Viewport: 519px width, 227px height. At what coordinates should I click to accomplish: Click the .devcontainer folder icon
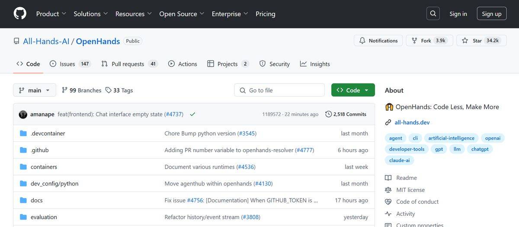(x=23, y=133)
